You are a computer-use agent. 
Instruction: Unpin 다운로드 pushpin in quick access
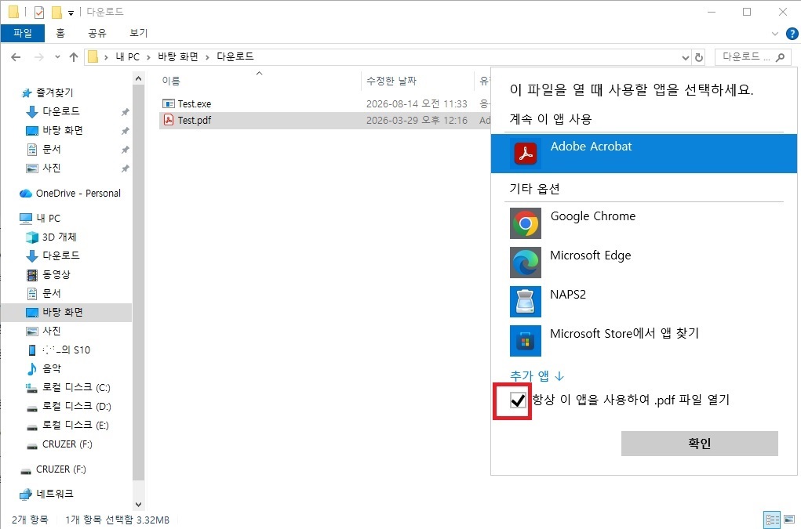tap(126, 112)
